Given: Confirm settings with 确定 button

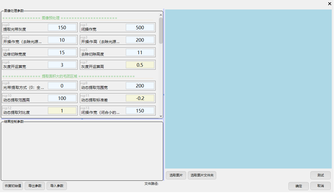Looking at the screenshot, I should click(298, 186).
